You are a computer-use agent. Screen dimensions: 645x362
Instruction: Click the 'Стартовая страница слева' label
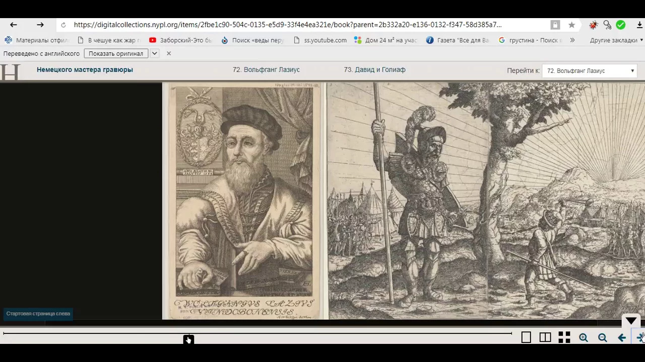[x=38, y=314]
